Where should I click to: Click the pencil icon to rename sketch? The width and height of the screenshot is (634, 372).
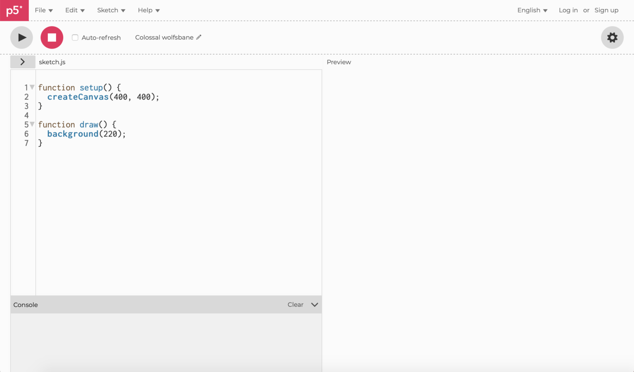coord(199,37)
